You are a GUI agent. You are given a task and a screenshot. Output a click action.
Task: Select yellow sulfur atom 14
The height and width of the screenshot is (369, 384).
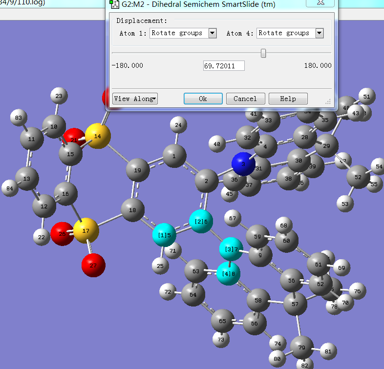click(x=98, y=136)
